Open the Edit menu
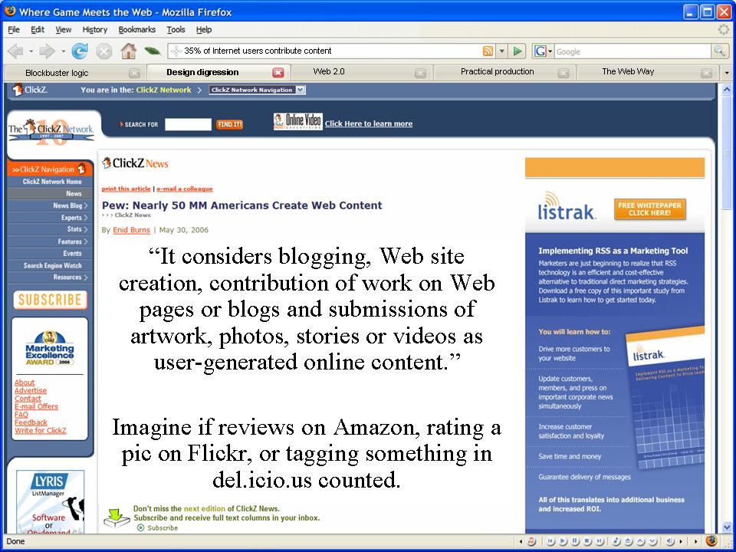The height and width of the screenshot is (552, 736). tap(38, 30)
